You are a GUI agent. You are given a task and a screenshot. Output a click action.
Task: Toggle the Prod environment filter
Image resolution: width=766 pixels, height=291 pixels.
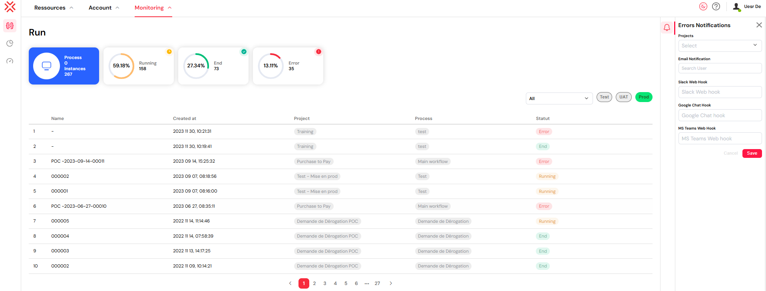tap(644, 97)
